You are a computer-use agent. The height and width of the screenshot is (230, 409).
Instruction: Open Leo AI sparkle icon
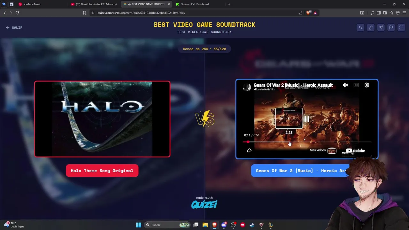click(391, 13)
